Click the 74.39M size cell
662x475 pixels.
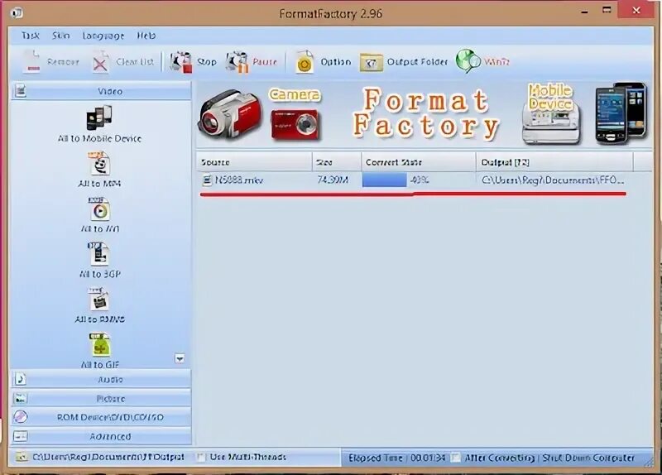click(333, 180)
